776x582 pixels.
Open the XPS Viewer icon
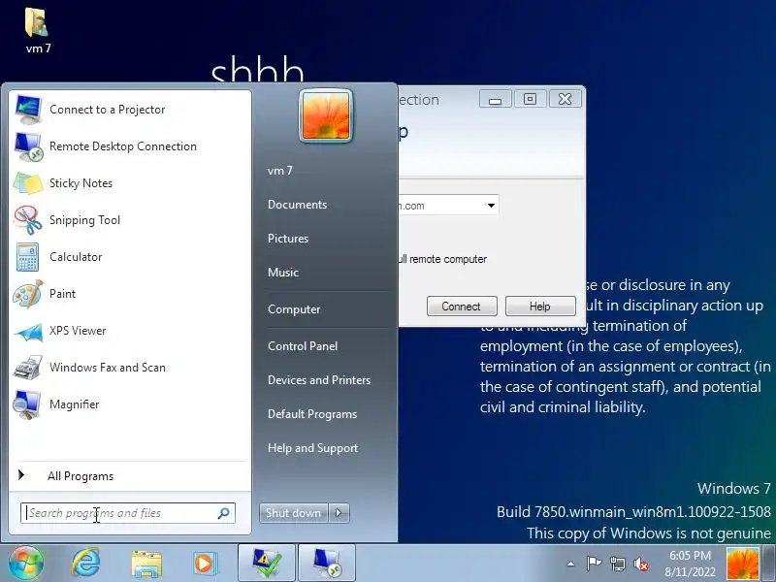click(28, 331)
